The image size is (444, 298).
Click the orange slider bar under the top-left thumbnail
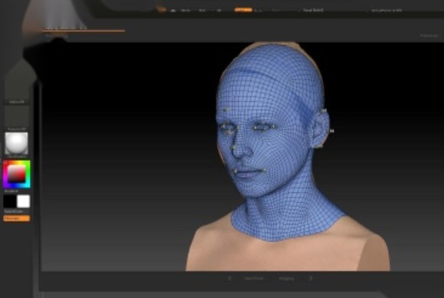click(83, 31)
